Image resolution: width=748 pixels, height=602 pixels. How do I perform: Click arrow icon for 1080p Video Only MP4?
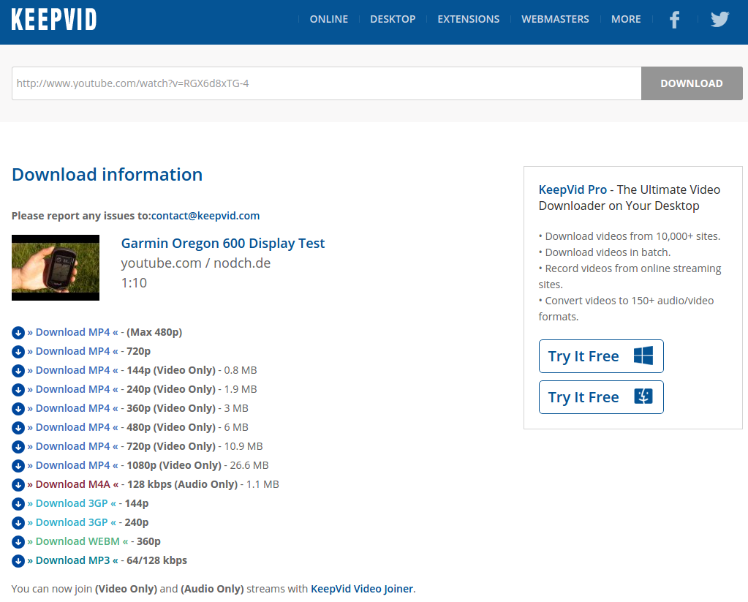point(18,466)
